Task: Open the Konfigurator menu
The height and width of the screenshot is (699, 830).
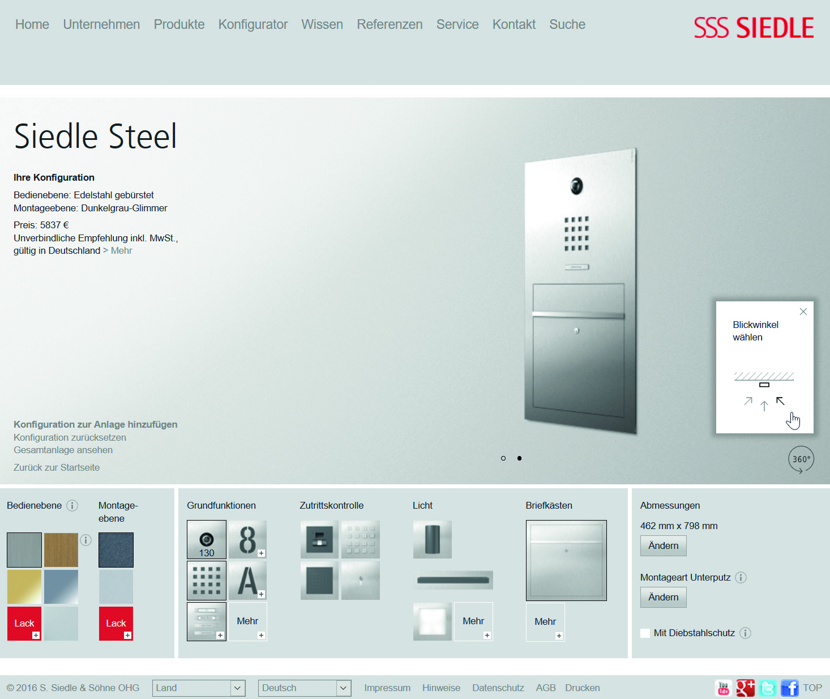Action: [253, 24]
